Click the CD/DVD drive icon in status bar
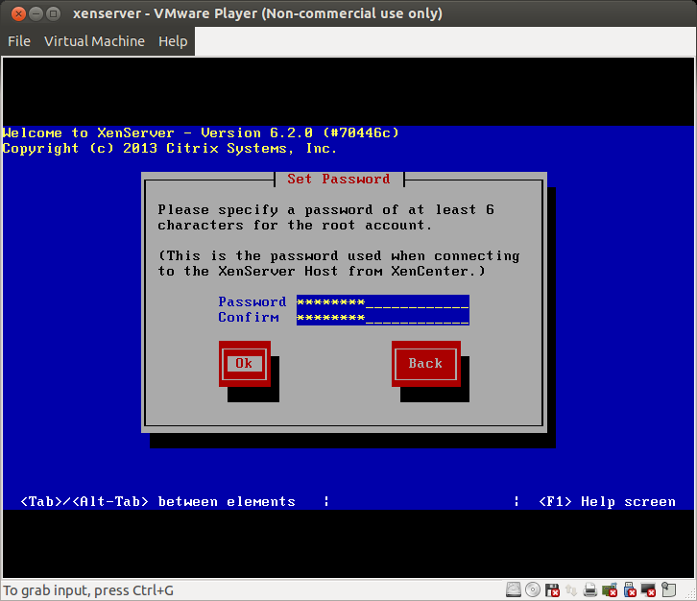The image size is (697, 601). point(533,589)
